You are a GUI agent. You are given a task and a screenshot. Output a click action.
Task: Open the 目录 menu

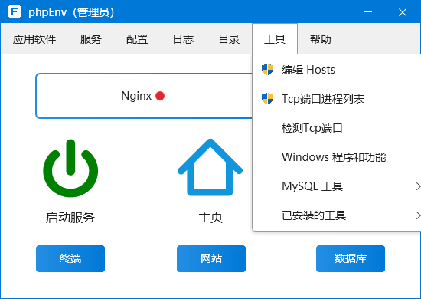229,39
